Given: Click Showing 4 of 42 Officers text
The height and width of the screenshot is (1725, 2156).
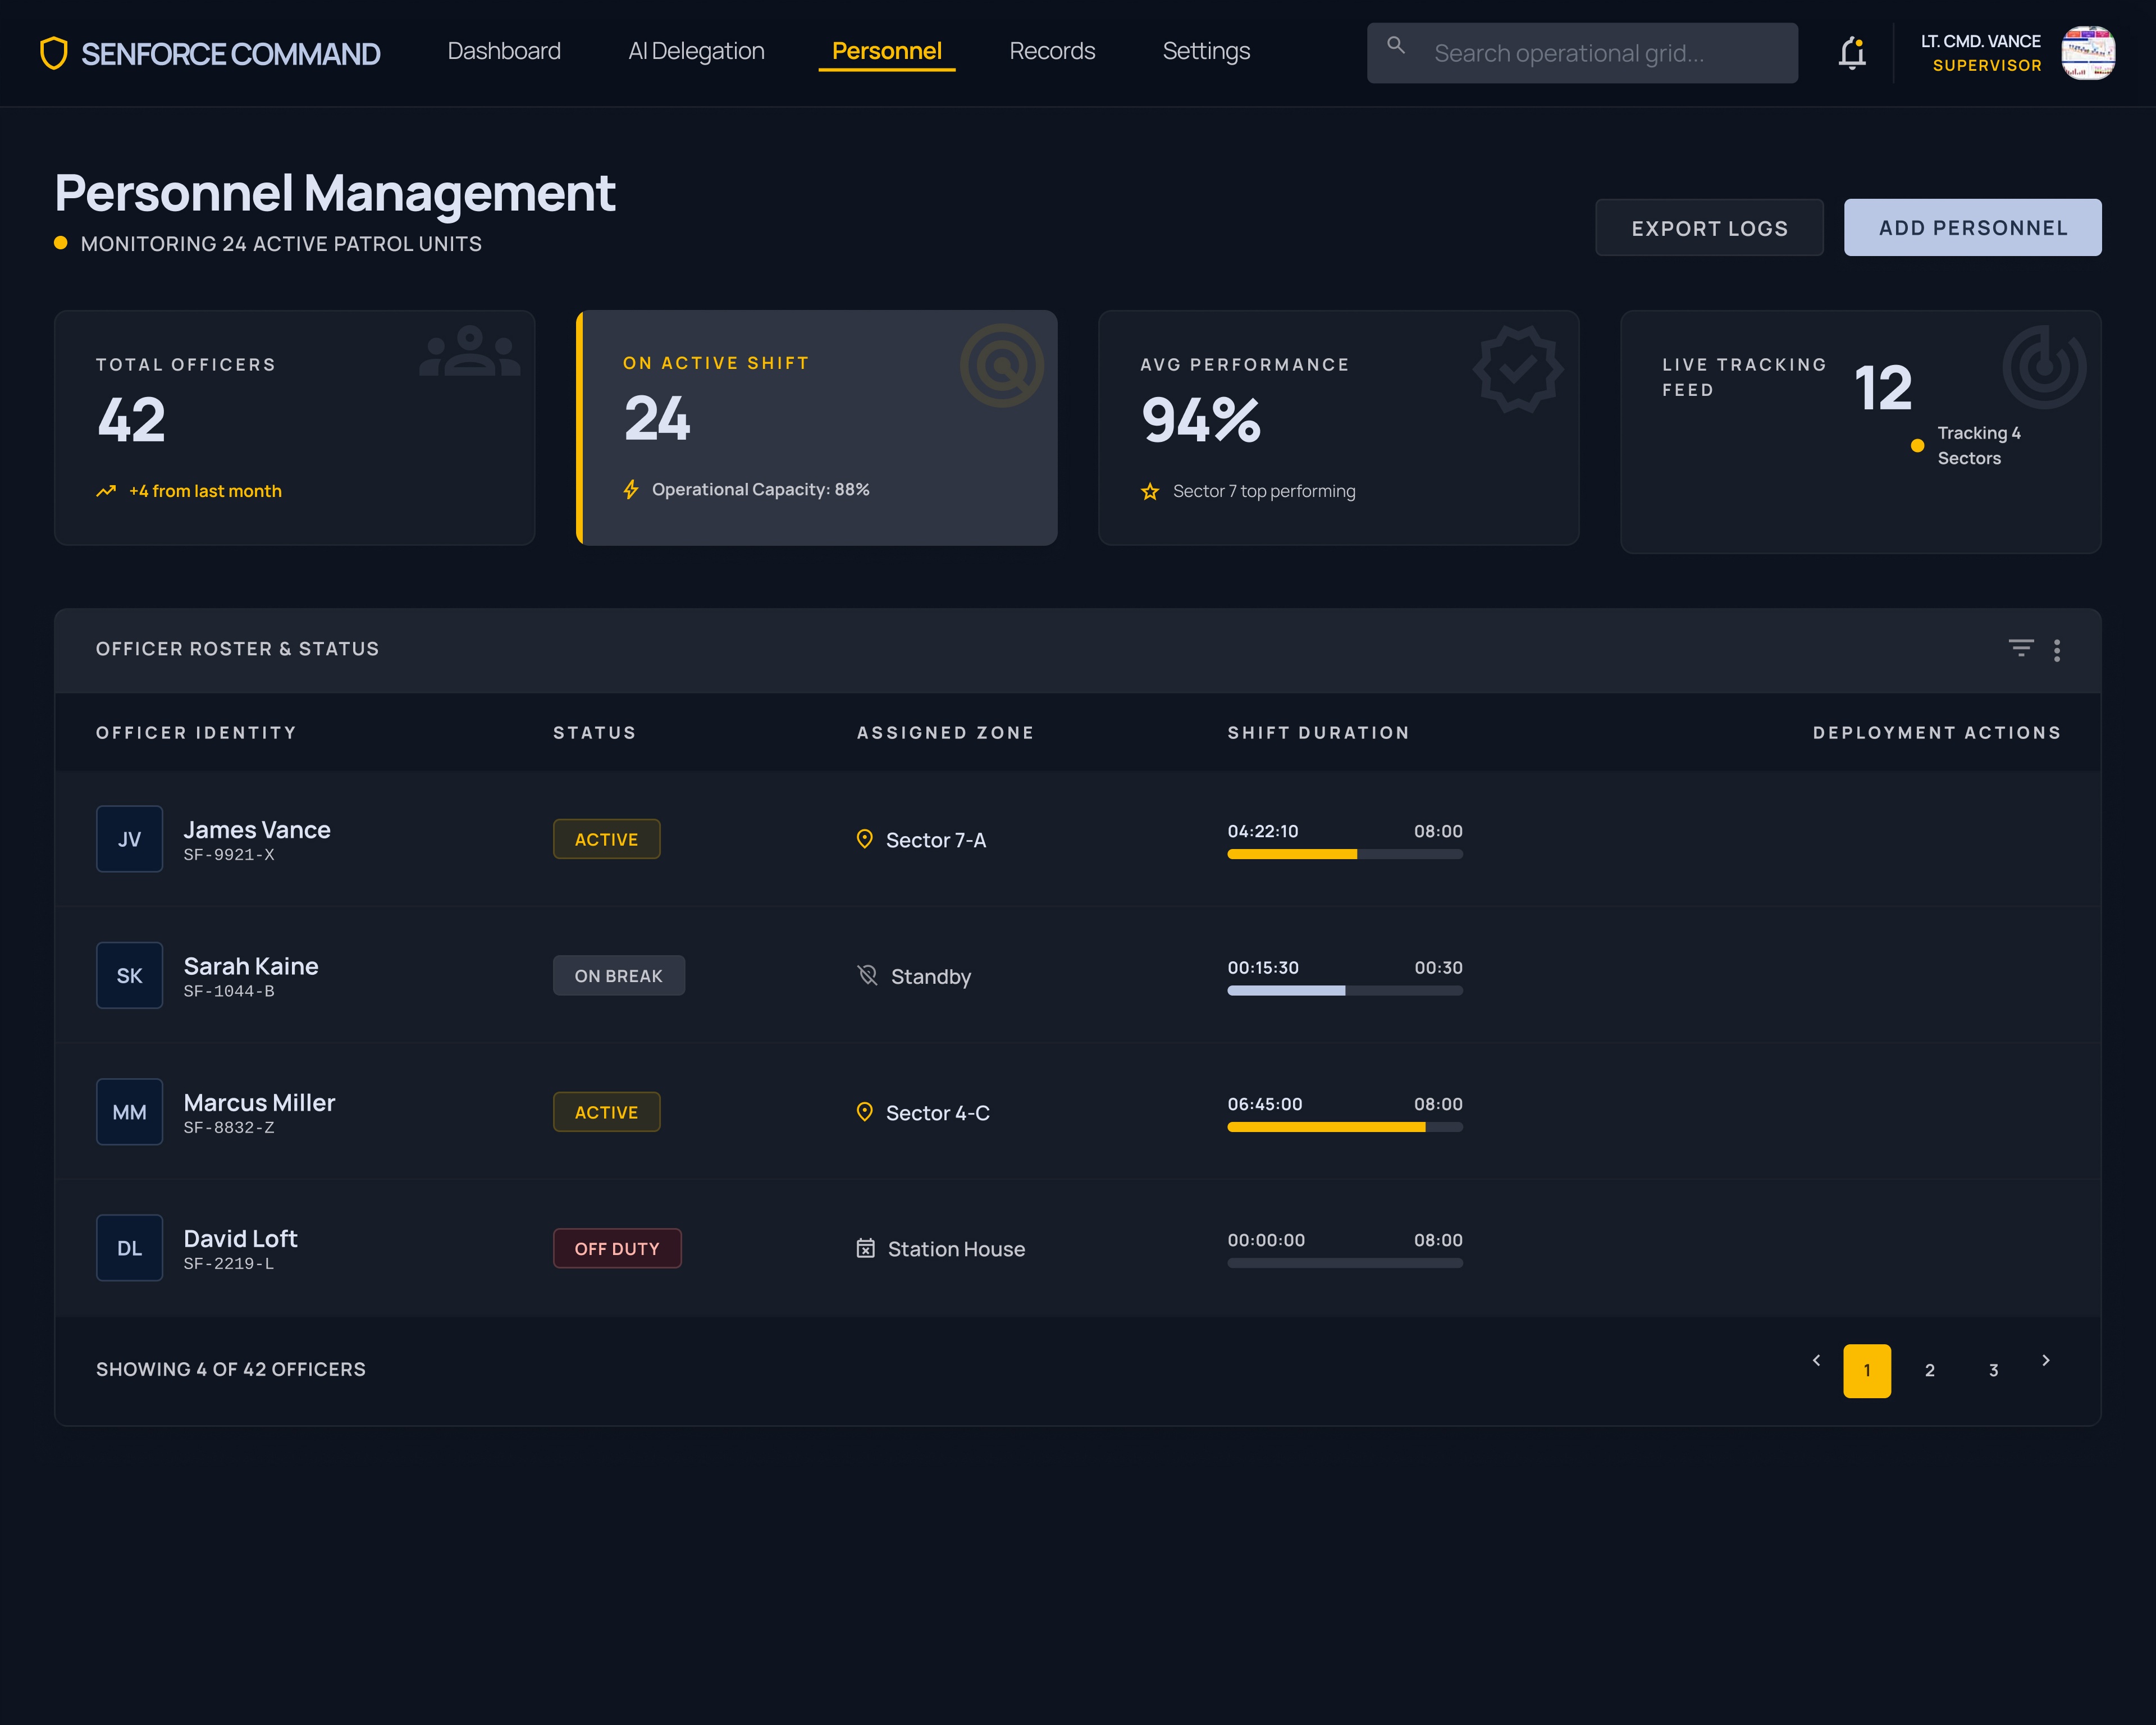Looking at the screenshot, I should coord(231,1370).
